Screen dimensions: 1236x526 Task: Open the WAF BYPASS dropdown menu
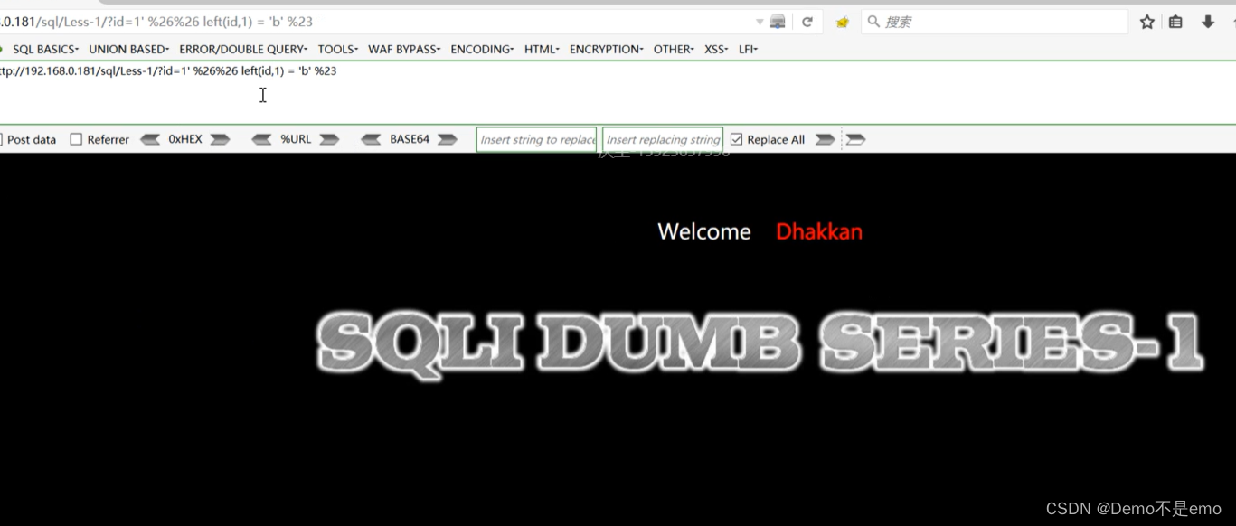tap(404, 49)
